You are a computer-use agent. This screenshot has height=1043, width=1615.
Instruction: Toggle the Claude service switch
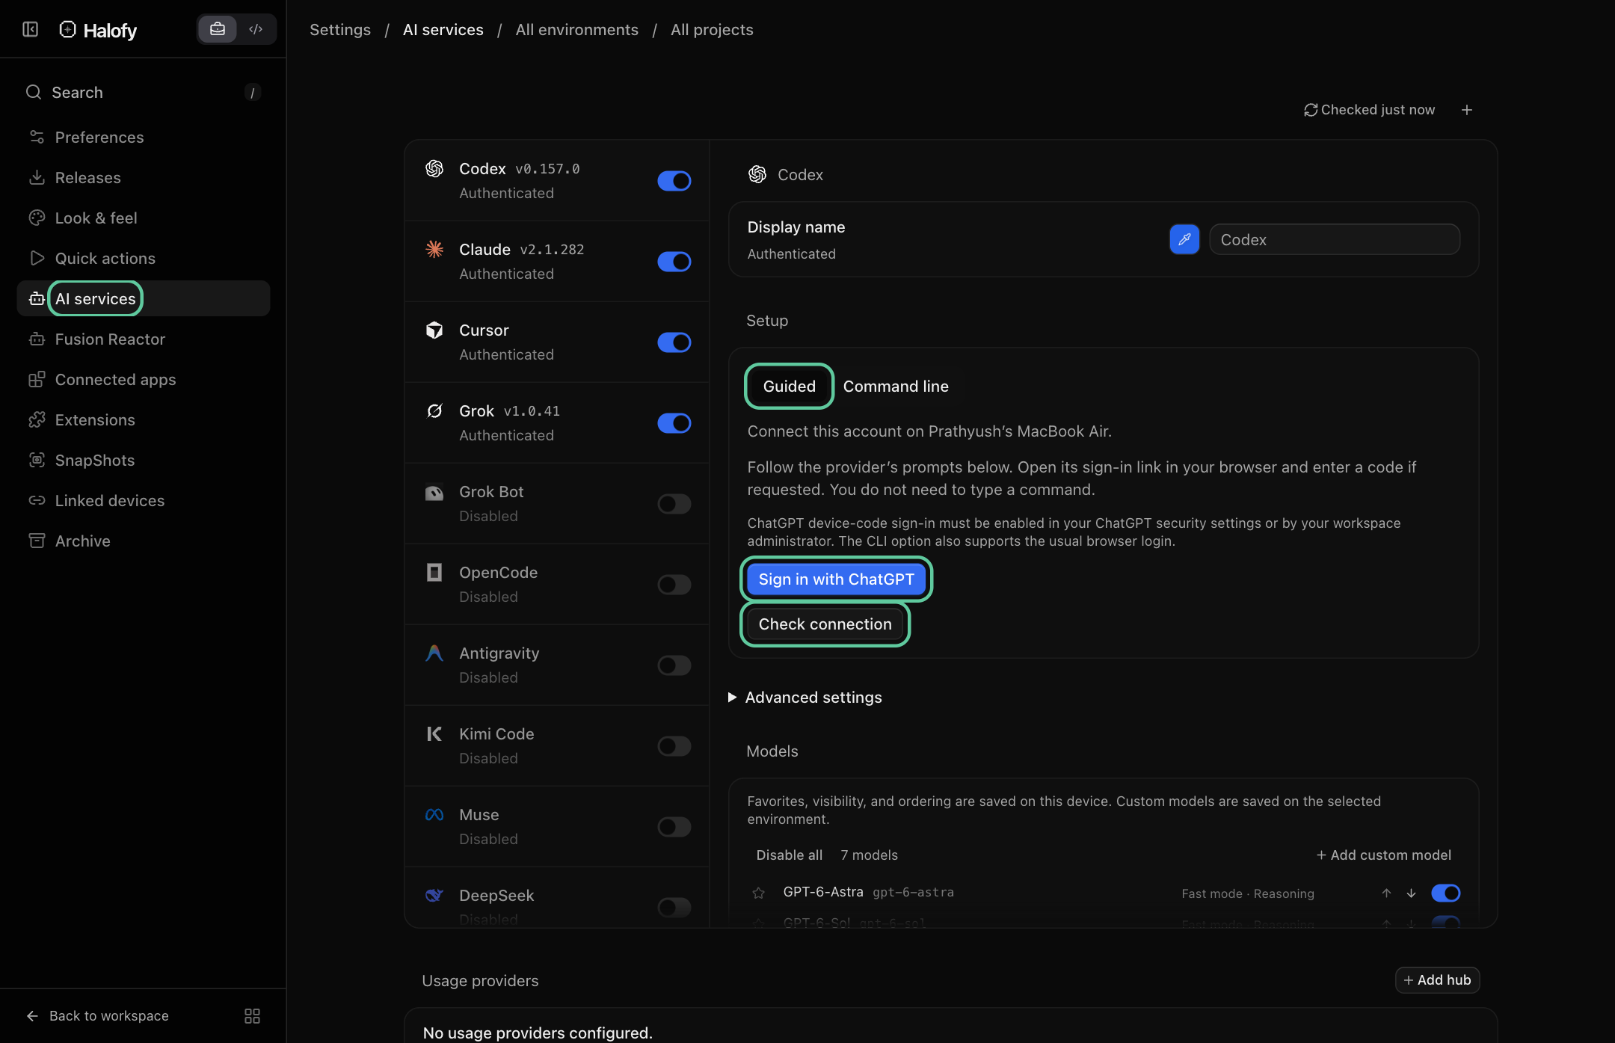click(x=674, y=262)
